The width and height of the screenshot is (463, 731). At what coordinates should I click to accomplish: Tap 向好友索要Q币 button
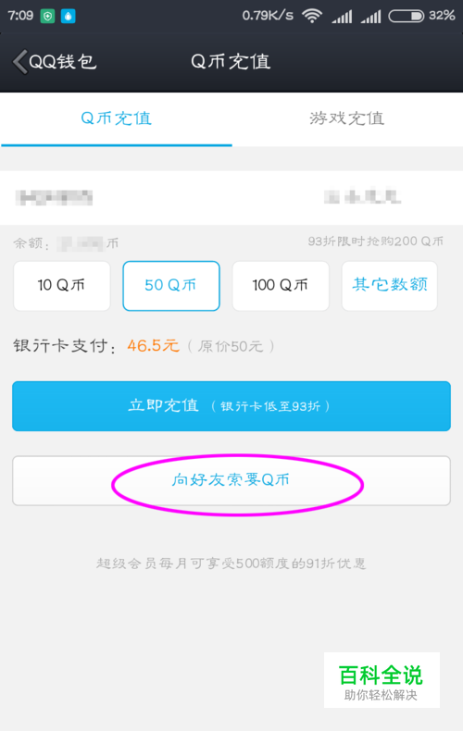[x=231, y=480]
